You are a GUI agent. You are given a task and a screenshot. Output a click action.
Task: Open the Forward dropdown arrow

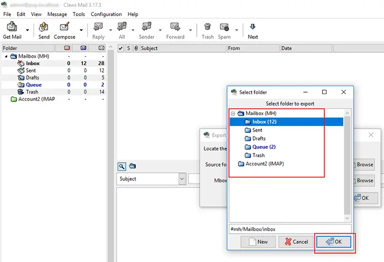190,30
